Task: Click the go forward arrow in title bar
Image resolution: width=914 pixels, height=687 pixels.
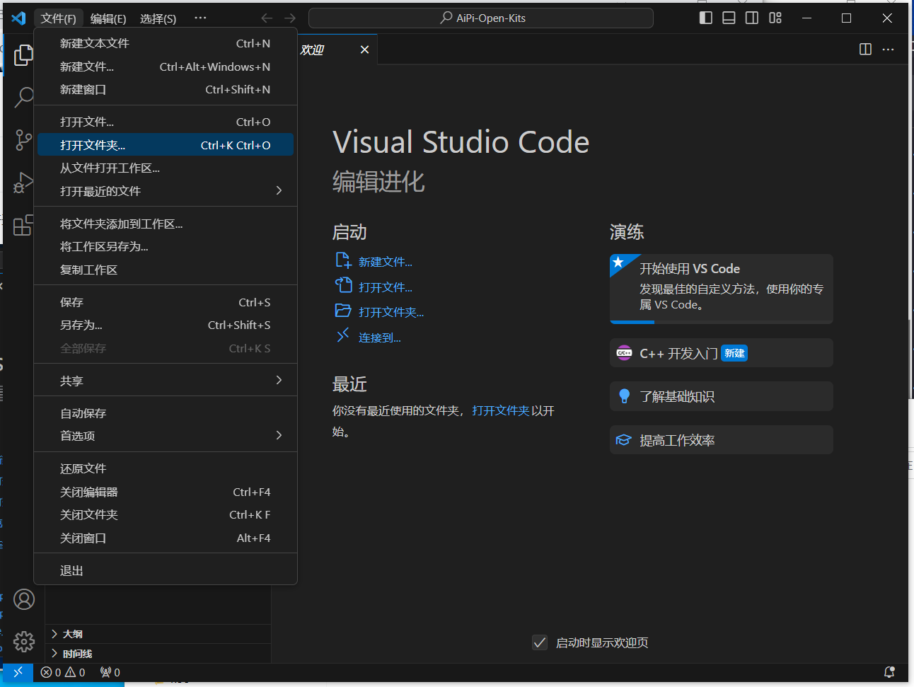Action: [x=290, y=18]
